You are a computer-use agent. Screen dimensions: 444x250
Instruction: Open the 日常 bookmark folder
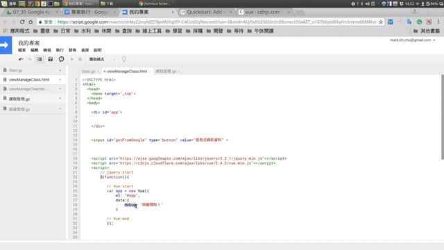62,31
